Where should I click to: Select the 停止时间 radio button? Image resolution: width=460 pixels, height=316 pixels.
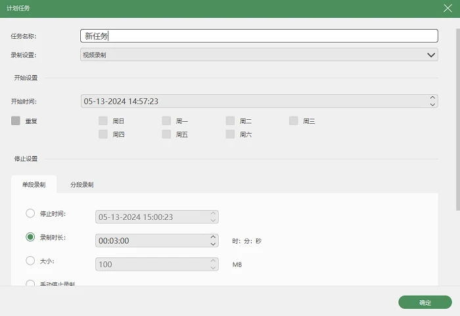tap(30, 213)
